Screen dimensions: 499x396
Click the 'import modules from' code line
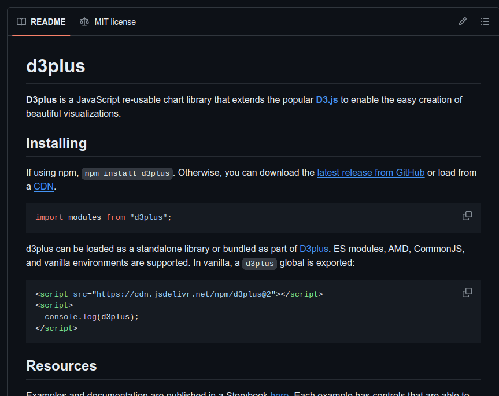[104, 217]
